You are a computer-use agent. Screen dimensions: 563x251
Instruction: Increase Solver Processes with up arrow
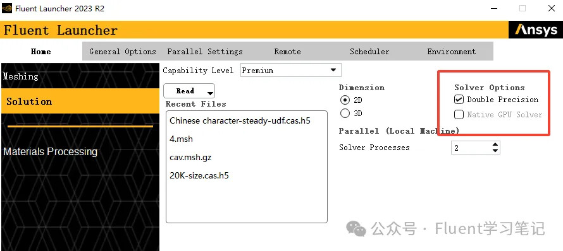coord(495,144)
